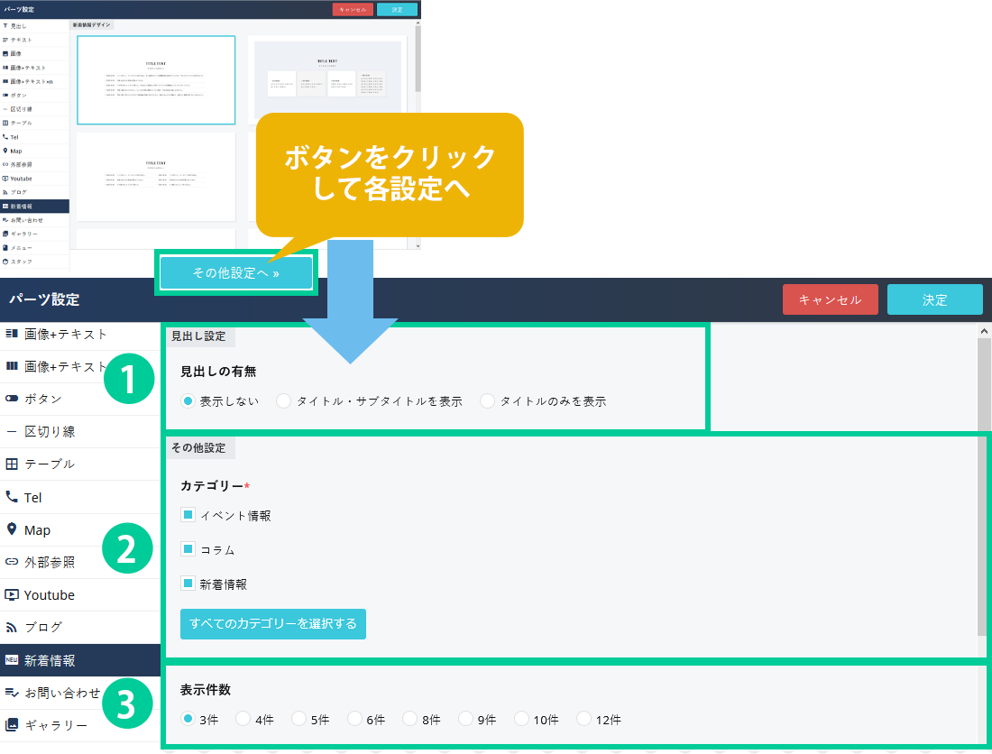Click the first news design thumbnail
The width and height of the screenshot is (992, 754).
point(156,79)
